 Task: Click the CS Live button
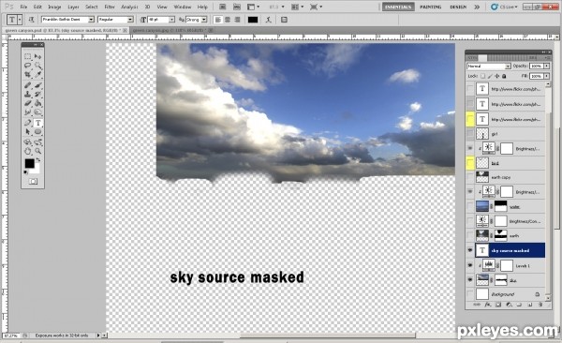(504, 7)
